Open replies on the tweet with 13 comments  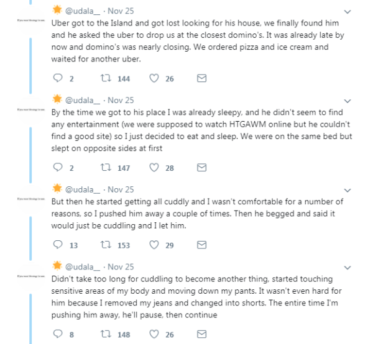pyautogui.click(x=58, y=245)
